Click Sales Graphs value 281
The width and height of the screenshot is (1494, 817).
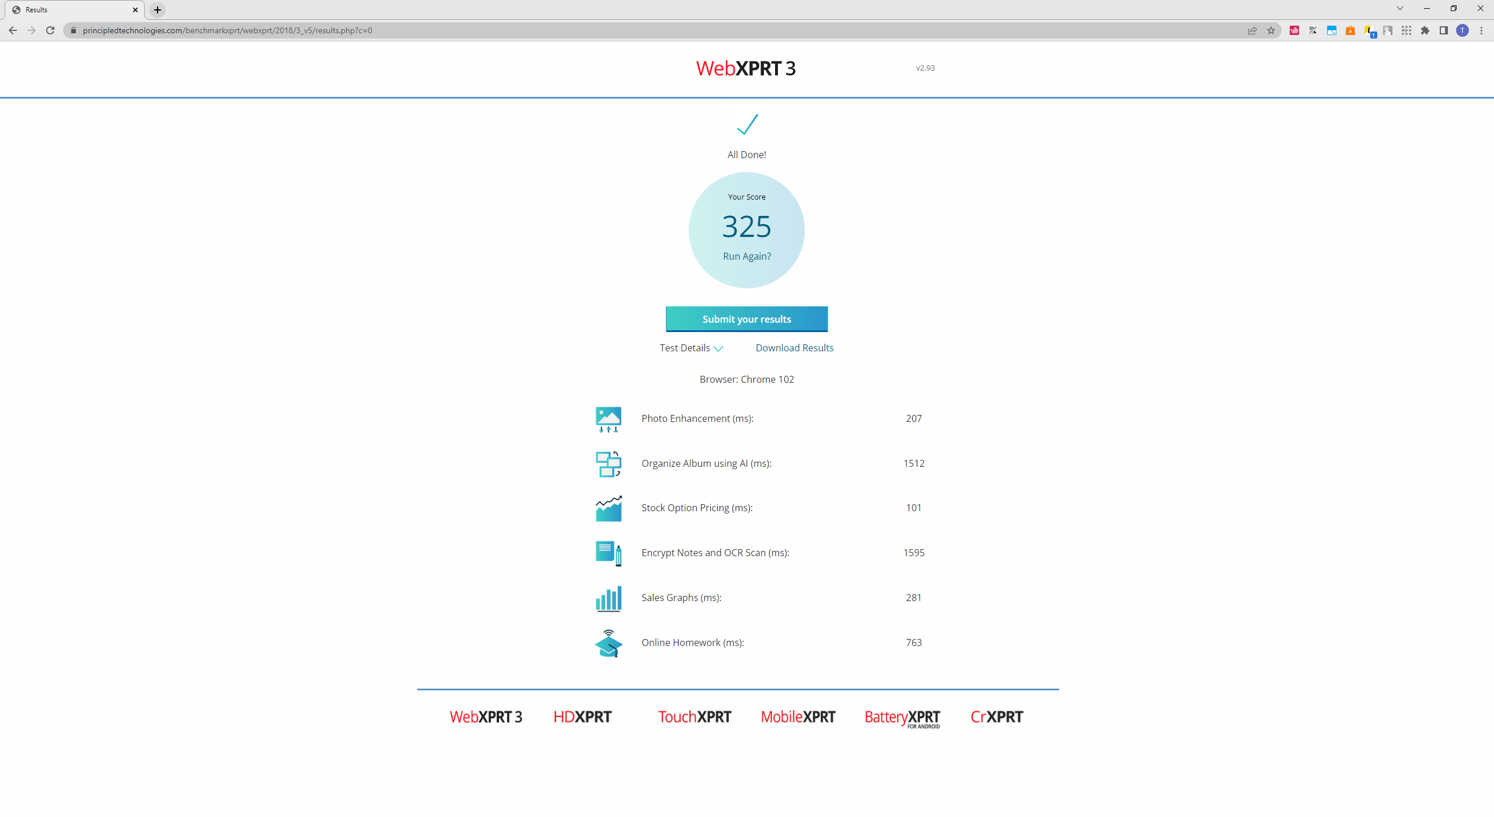pos(913,598)
